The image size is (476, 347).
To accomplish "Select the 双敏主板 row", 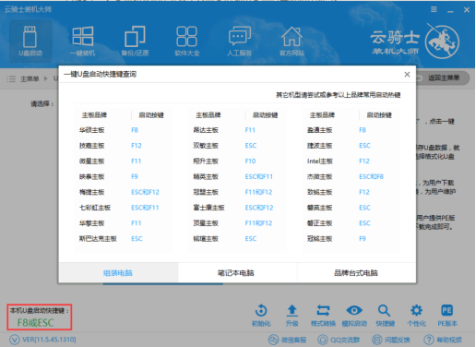I will pos(237,146).
